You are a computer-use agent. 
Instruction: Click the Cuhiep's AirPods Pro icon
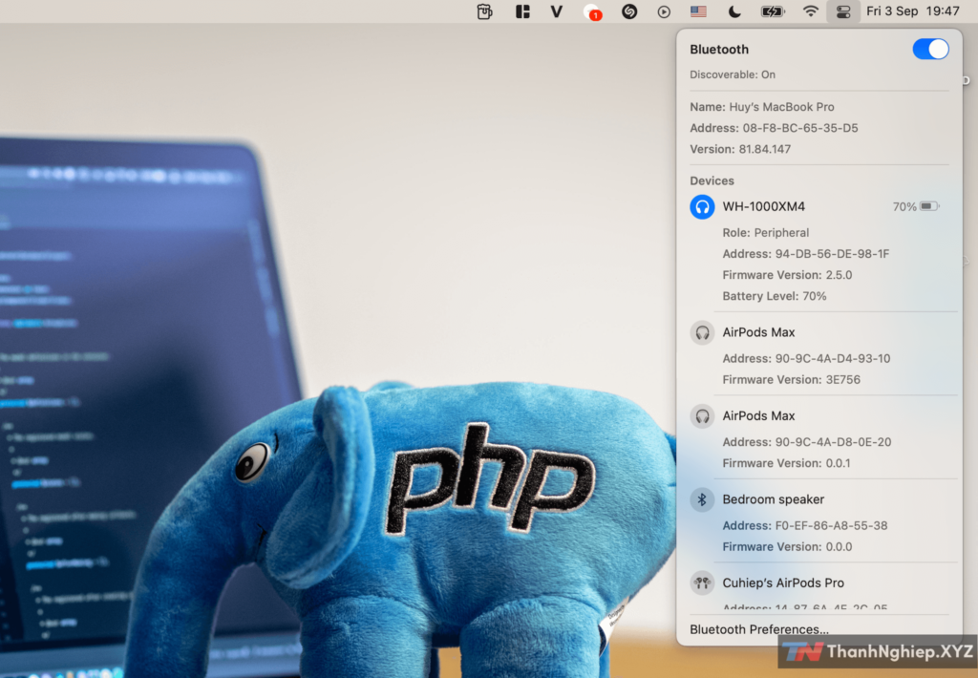(702, 583)
